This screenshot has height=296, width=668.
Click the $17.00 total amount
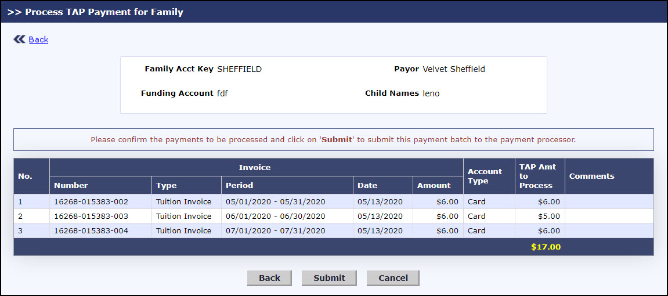pos(546,247)
